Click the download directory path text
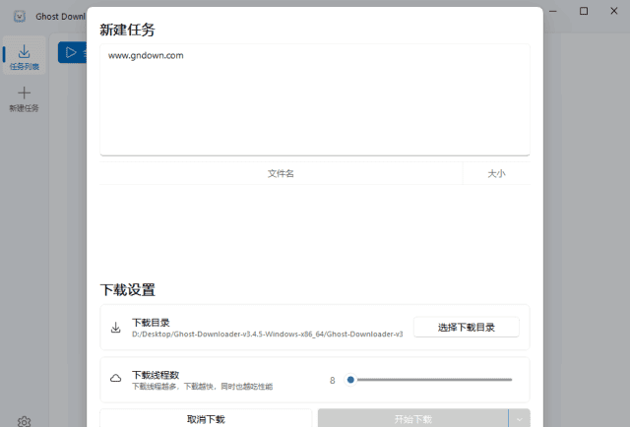Viewport: 630px width, 427px height. (x=267, y=335)
